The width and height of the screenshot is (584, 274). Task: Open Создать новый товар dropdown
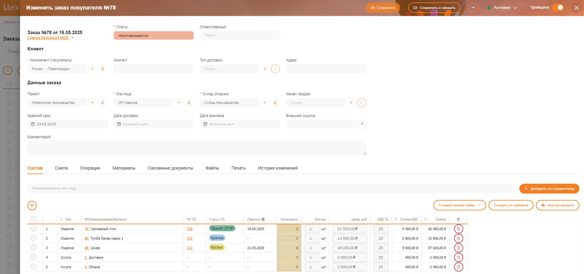pos(459,205)
